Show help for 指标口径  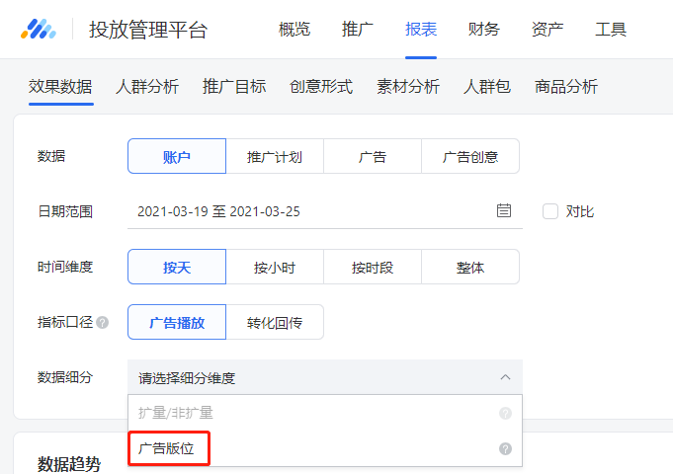(102, 322)
